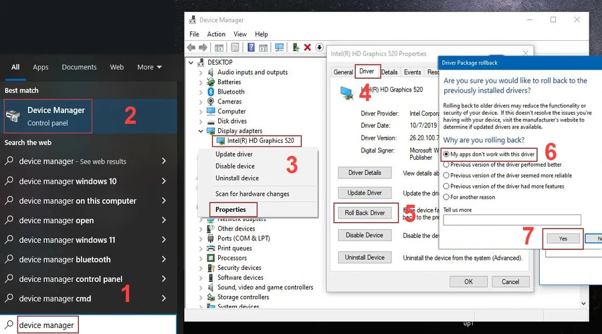Click the Batteries icon in device tree
This screenshot has height=334, width=602.
[x=211, y=81]
